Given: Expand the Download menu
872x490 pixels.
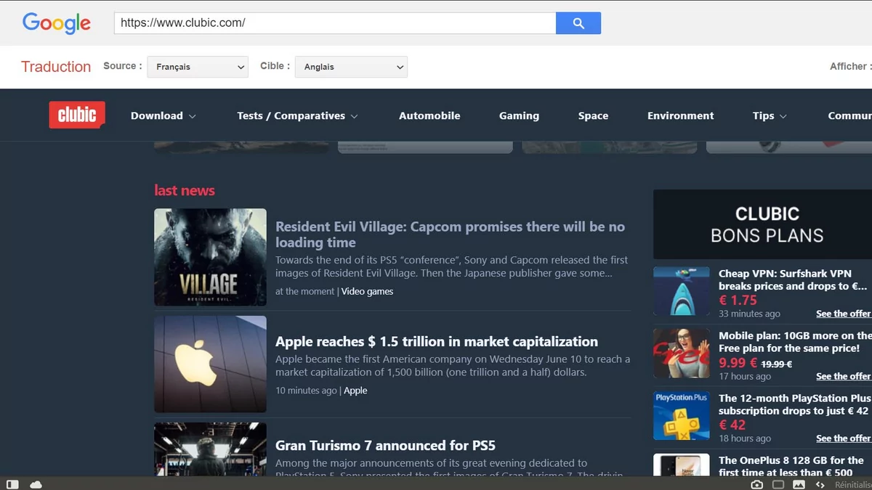Looking at the screenshot, I should point(163,115).
